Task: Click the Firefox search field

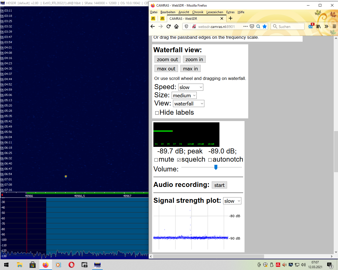Action: 288,26
